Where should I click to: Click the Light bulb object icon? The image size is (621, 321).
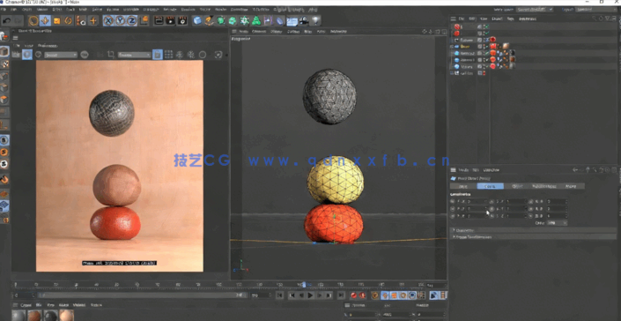(315, 20)
